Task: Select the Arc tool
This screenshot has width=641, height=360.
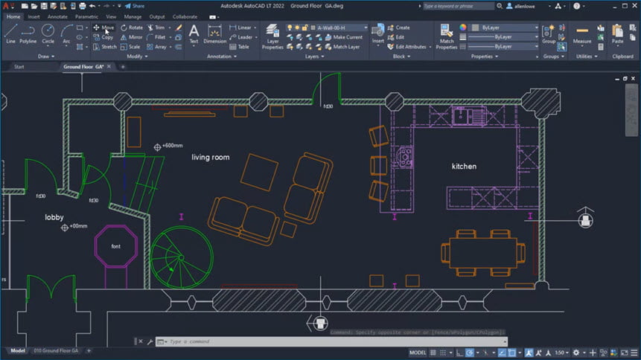Action: 66,33
